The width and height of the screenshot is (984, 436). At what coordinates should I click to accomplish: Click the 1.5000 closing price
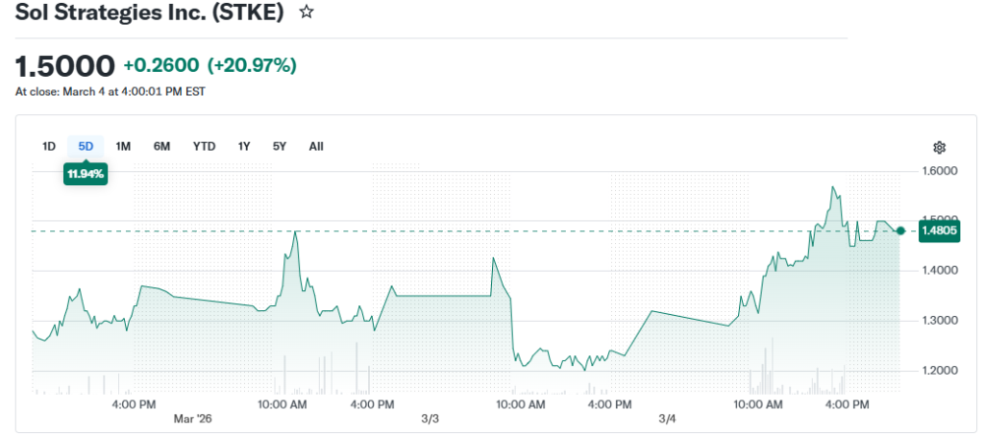(x=64, y=65)
